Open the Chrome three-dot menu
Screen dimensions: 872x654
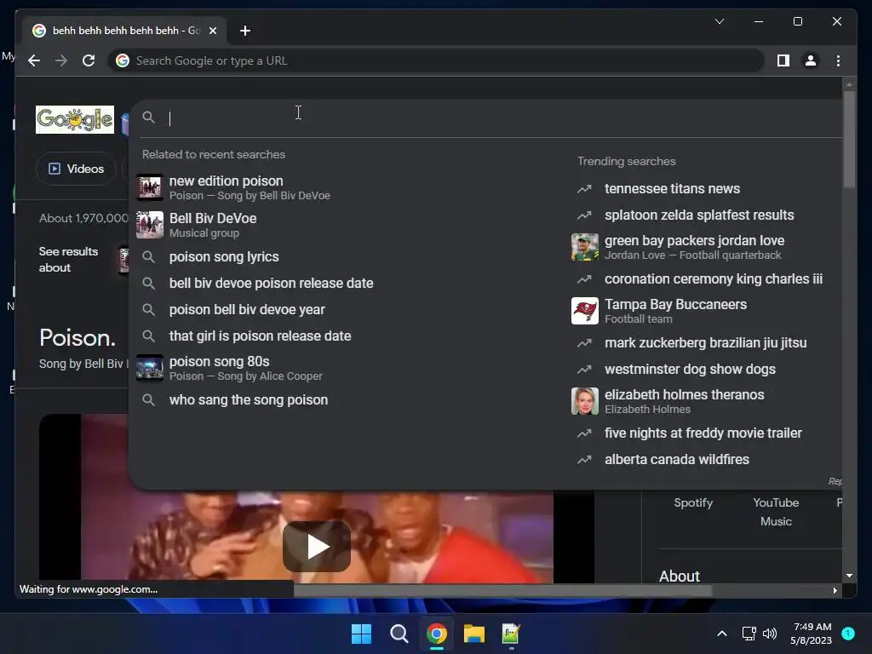[x=838, y=60]
